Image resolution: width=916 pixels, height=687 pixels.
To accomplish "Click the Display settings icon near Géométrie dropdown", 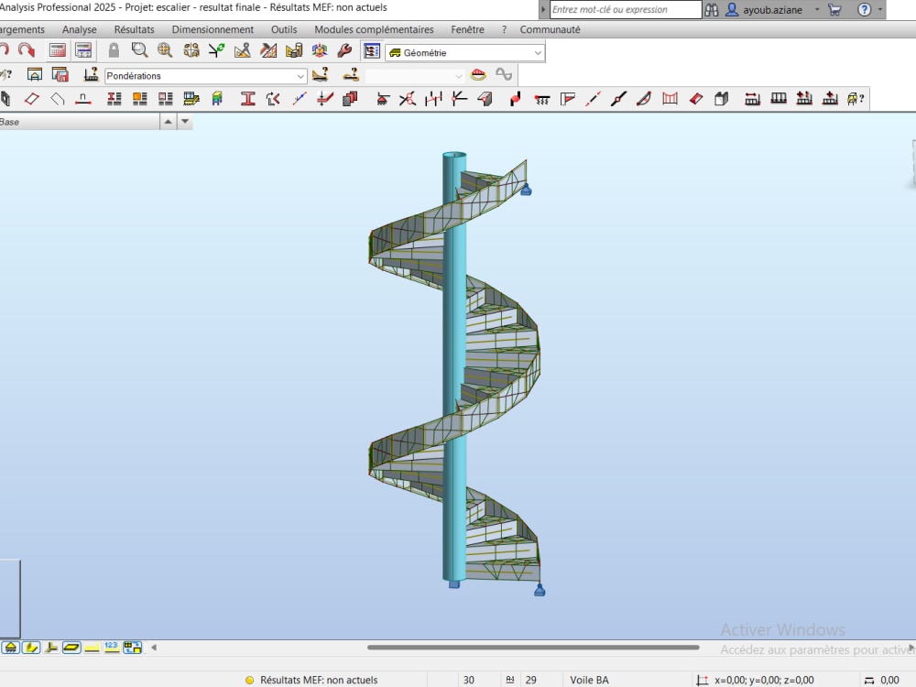I will [x=371, y=52].
